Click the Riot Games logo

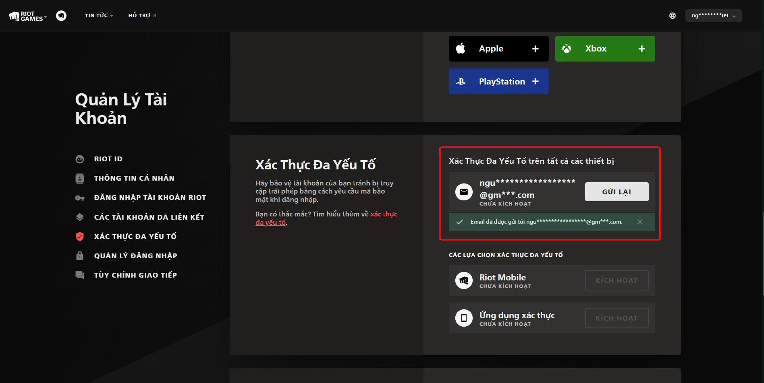[x=26, y=16]
